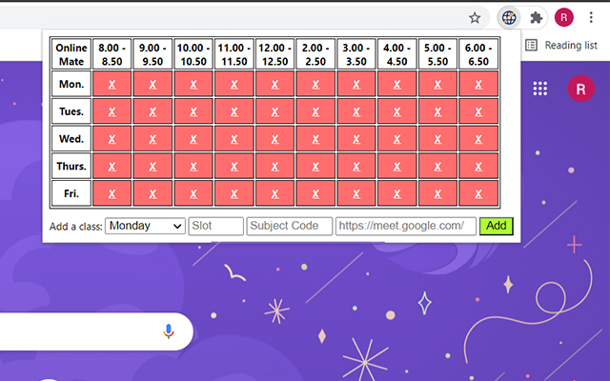Select the Wednesday 8.00 - 8.50 slot cell
The image size is (610, 381).
point(112,138)
